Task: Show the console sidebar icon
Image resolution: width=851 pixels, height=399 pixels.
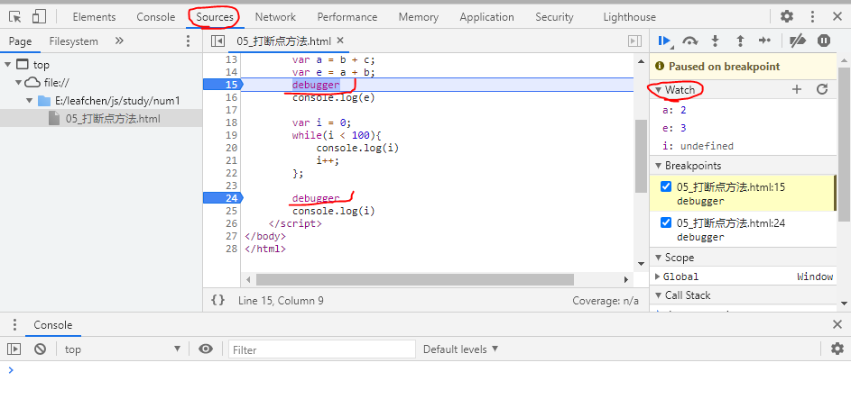Action: (14, 349)
